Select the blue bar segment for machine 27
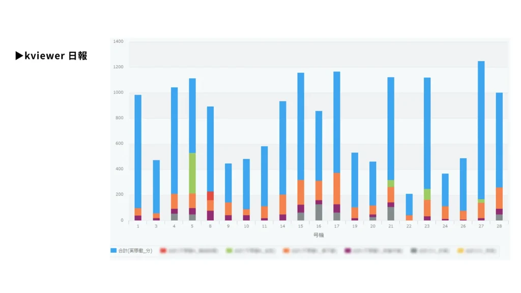Image resolution: width=521 pixels, height=293 pixels. coord(481,130)
